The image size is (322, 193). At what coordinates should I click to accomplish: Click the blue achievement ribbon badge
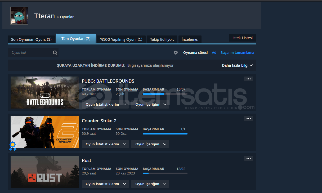(13, 146)
